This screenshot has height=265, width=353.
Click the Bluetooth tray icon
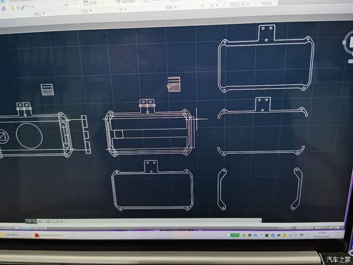(273, 236)
